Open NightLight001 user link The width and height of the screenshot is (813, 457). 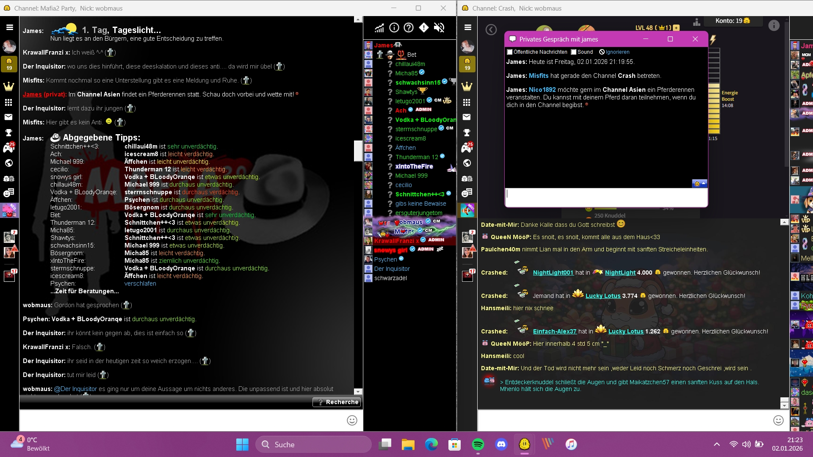click(x=553, y=273)
